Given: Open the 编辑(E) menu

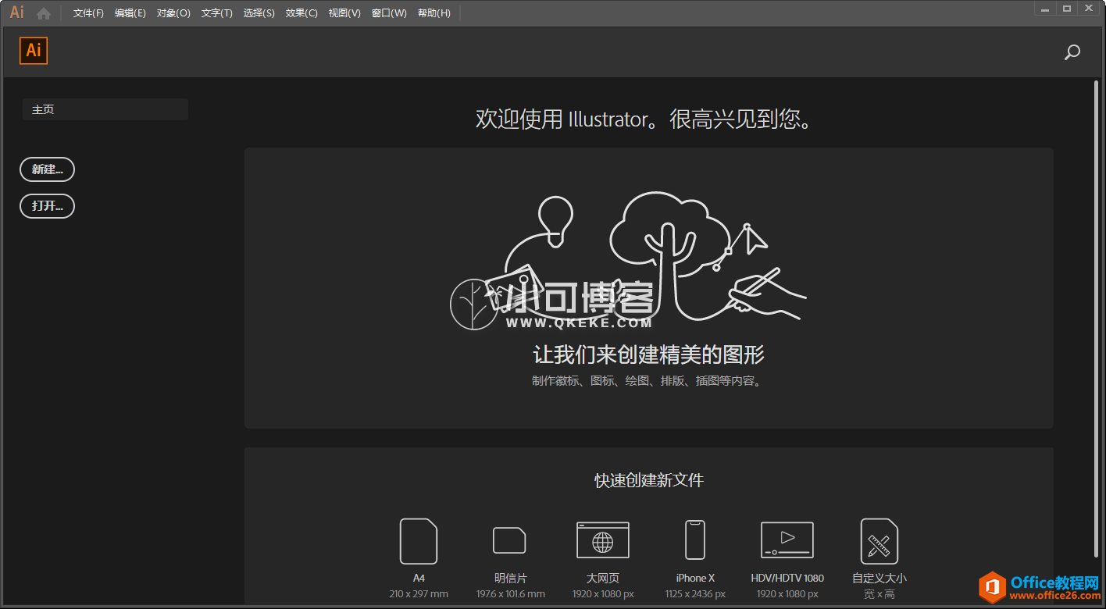Looking at the screenshot, I should [130, 13].
